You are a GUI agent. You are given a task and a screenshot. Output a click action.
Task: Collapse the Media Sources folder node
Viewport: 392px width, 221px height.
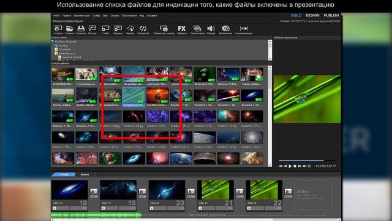(x=53, y=53)
